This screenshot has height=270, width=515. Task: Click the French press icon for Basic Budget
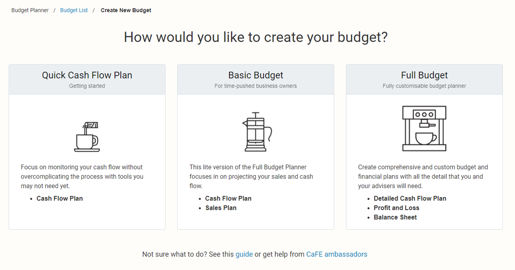point(257,132)
